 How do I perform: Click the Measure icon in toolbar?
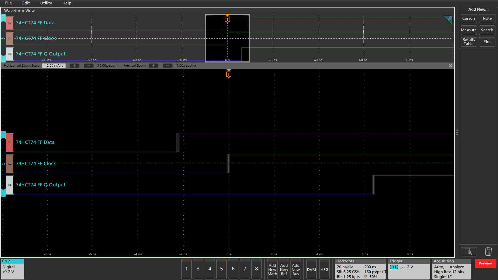tap(469, 30)
